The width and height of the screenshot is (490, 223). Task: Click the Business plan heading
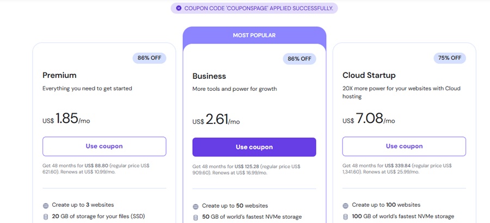(209, 76)
